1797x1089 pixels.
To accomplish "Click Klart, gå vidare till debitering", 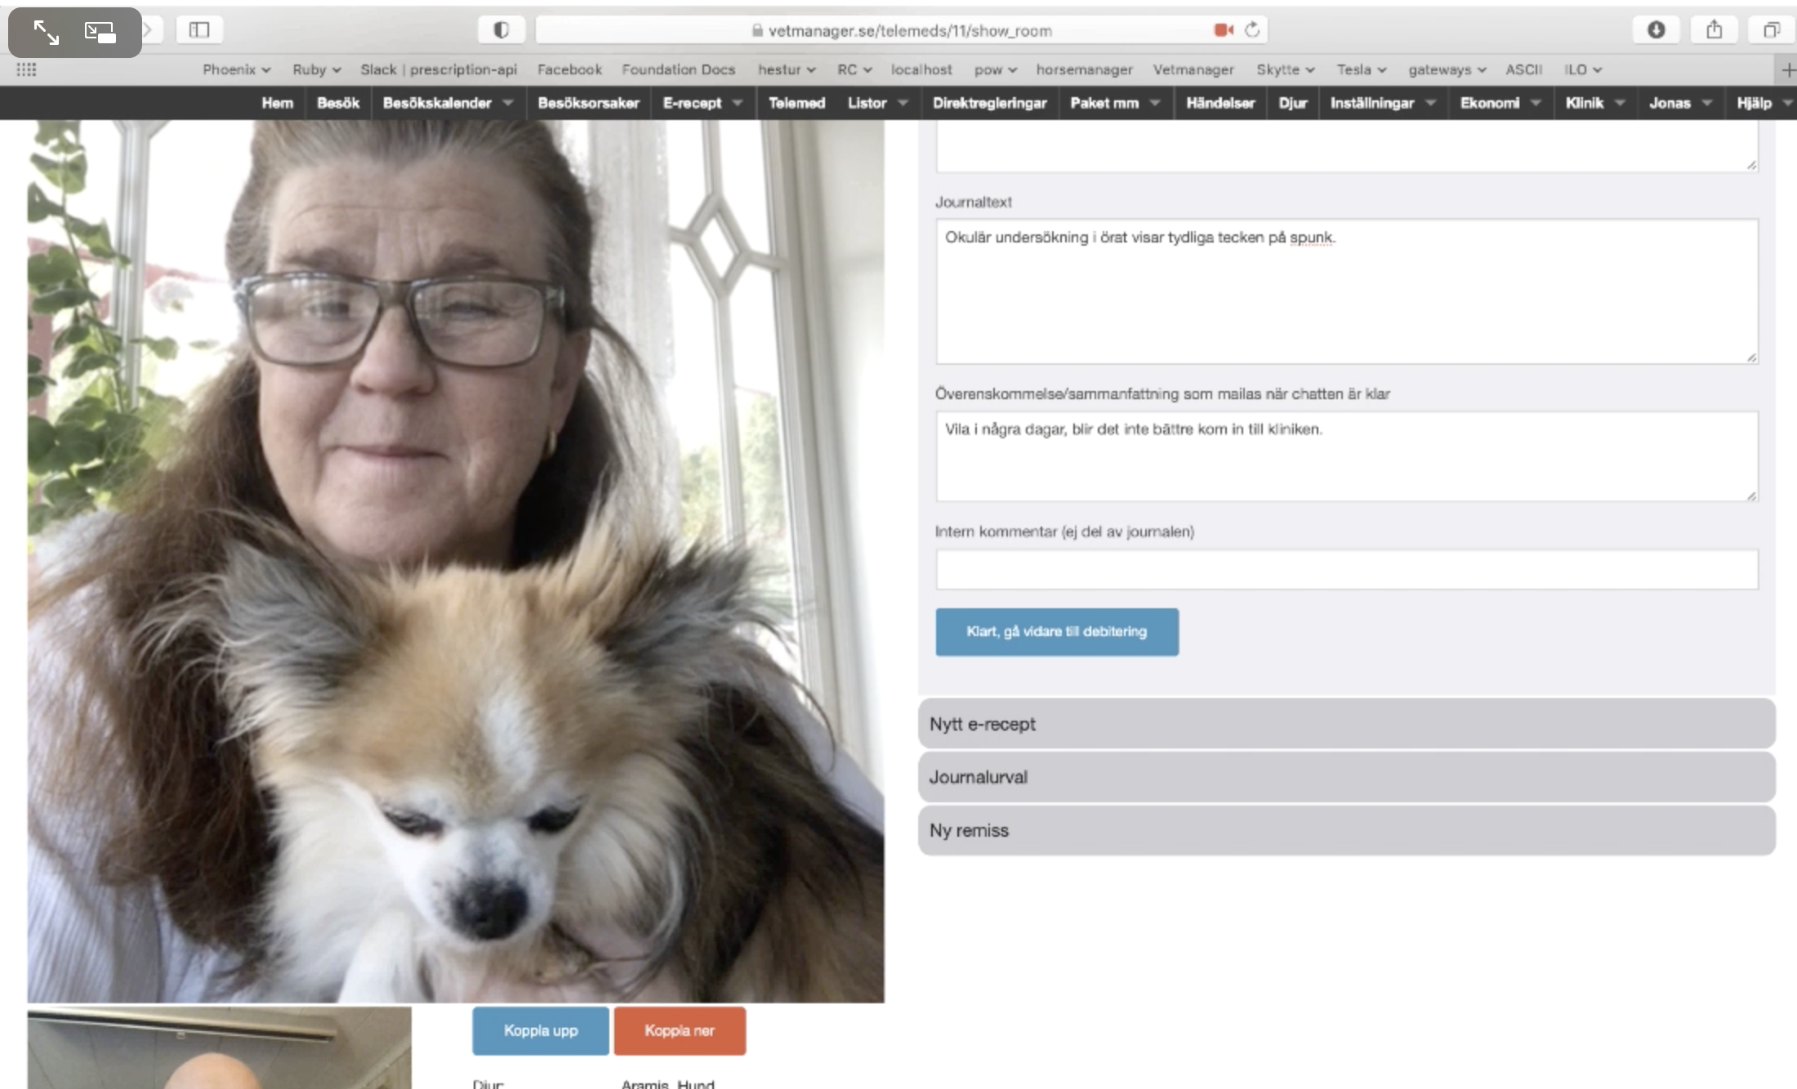I will [1056, 632].
